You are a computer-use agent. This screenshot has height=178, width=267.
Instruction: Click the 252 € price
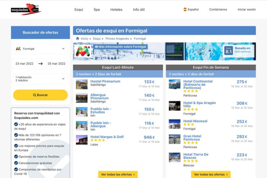(x=242, y=121)
